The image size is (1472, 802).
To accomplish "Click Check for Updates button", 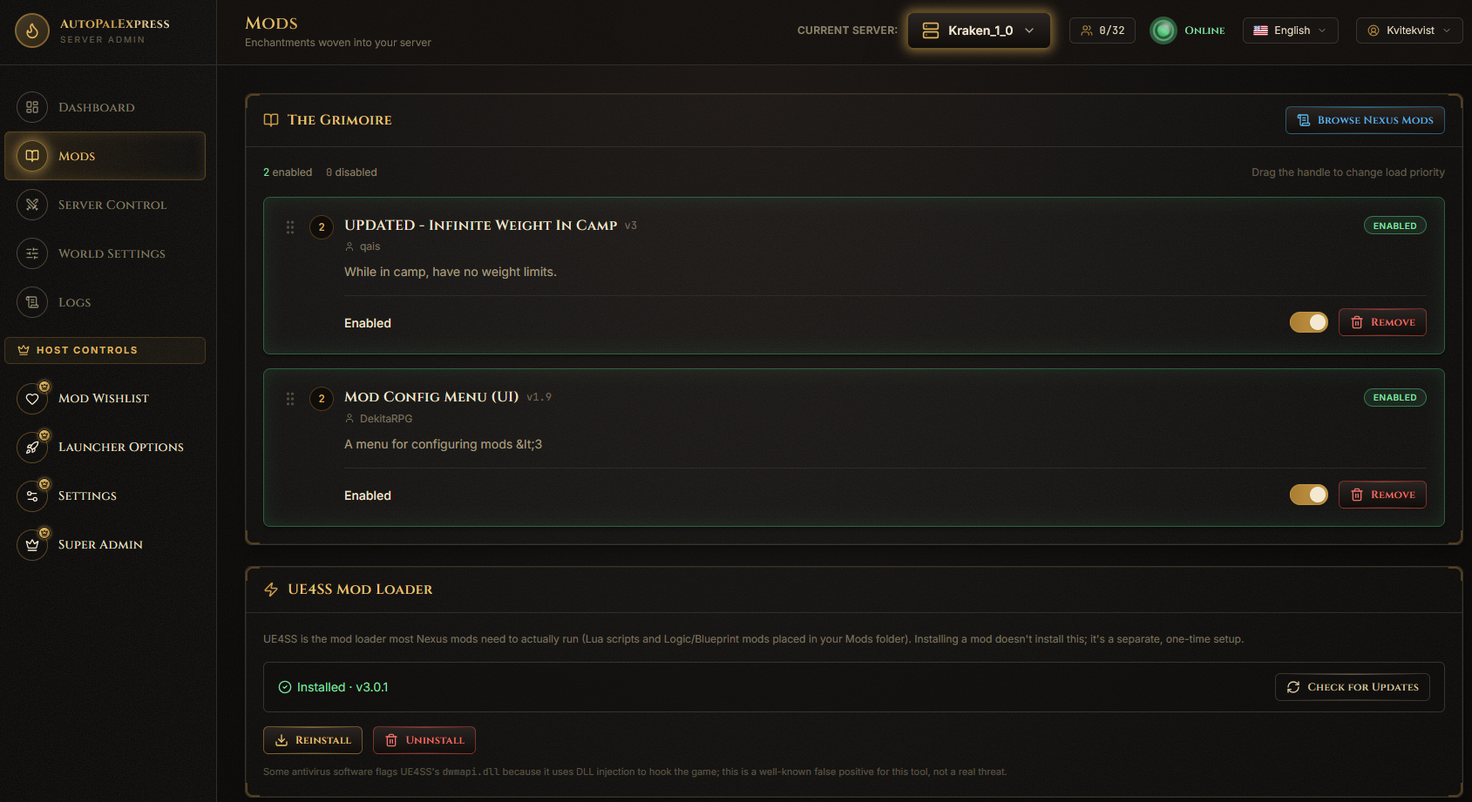I will click(x=1352, y=687).
